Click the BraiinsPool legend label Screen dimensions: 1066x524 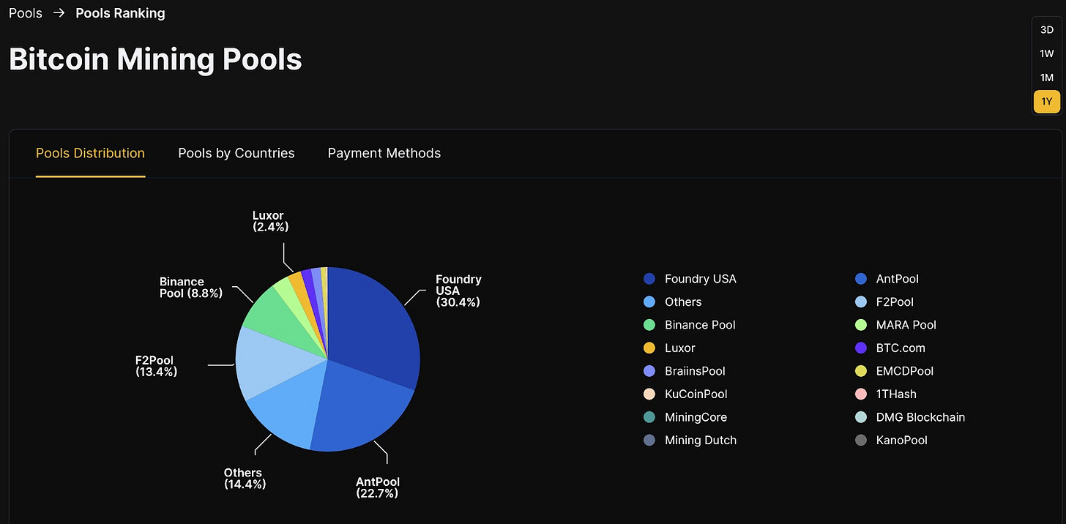[695, 371]
